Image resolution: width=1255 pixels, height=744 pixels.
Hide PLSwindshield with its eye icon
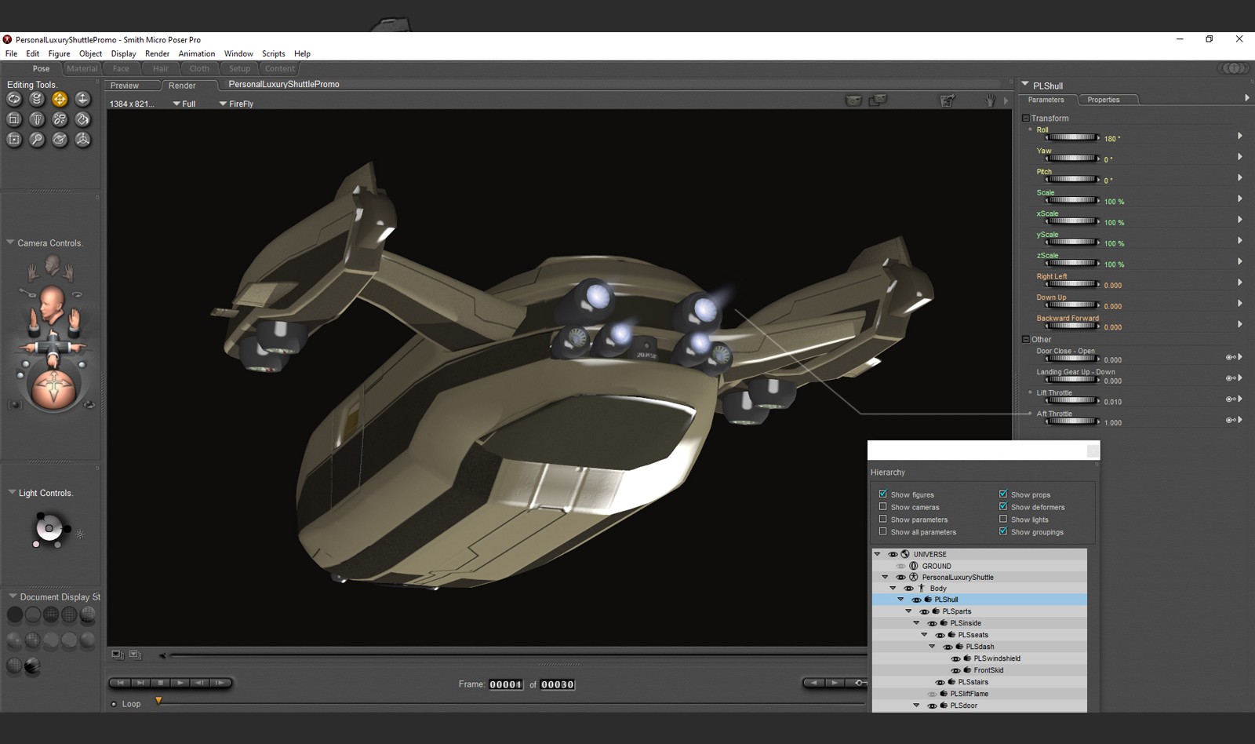click(955, 658)
